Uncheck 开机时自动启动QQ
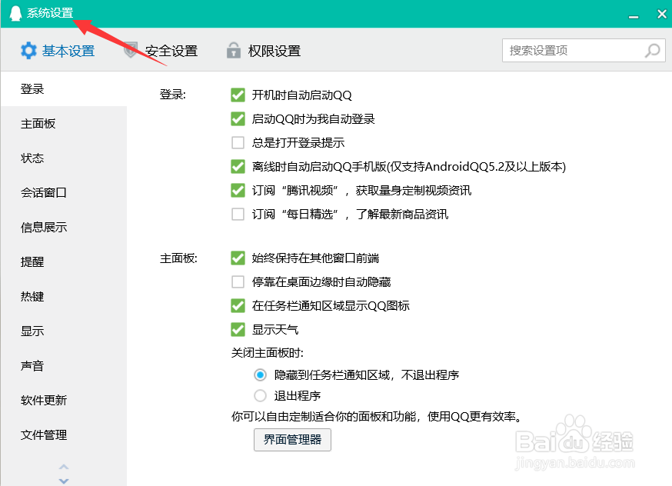 click(238, 95)
